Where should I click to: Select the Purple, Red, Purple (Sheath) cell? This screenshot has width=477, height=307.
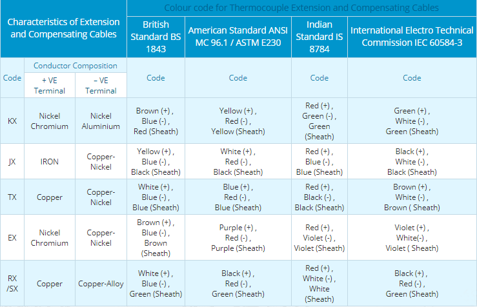[x=238, y=238]
